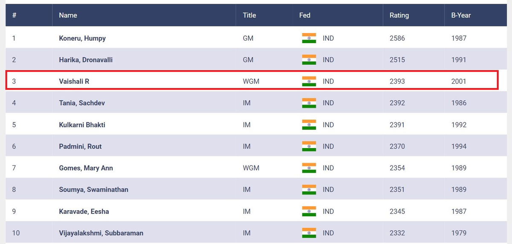The height and width of the screenshot is (244, 512).
Task: Open Harika, Dronavalli's profile link
Action: click(86, 60)
